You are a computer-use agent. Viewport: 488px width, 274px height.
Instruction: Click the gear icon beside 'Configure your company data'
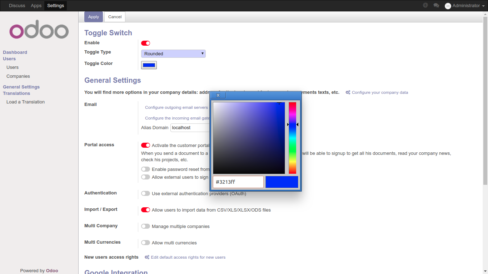(348, 92)
